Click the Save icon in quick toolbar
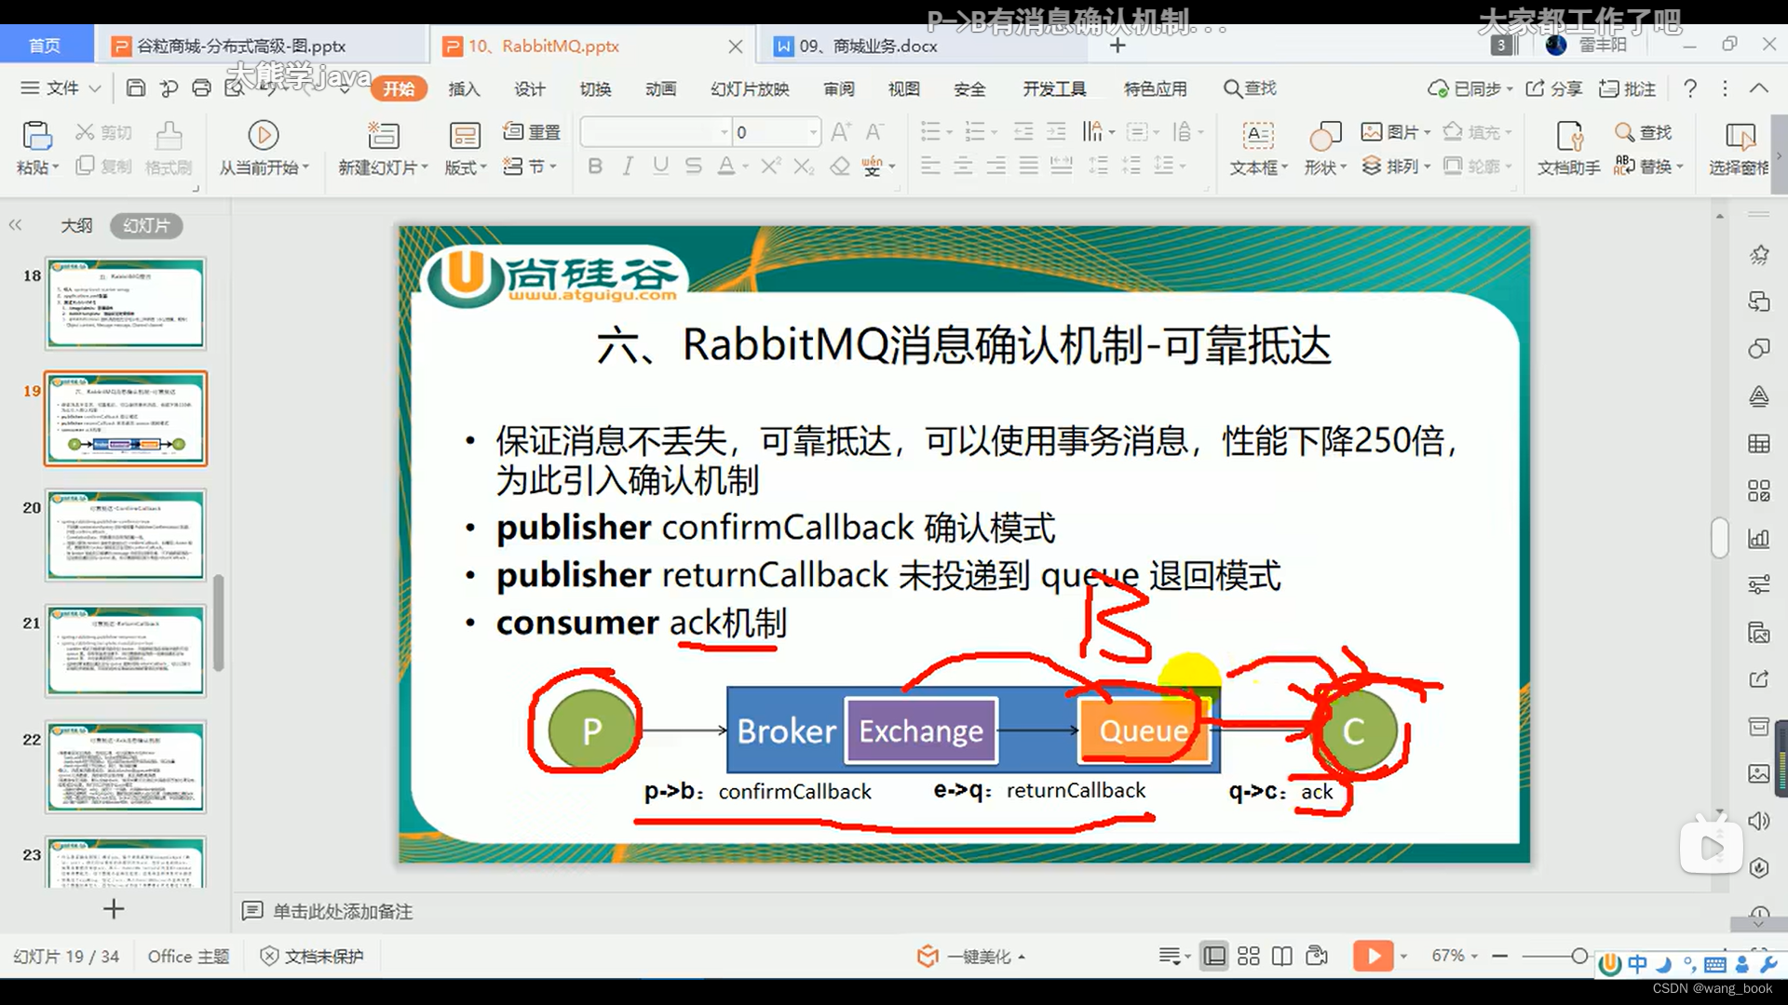 [x=136, y=88]
